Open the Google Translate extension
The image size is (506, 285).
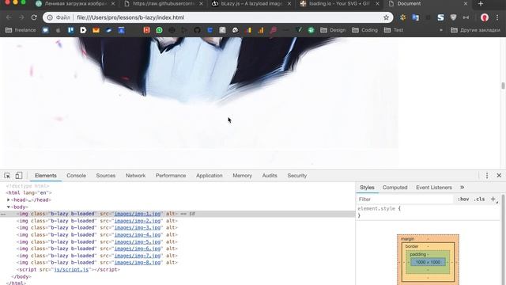tap(415, 17)
